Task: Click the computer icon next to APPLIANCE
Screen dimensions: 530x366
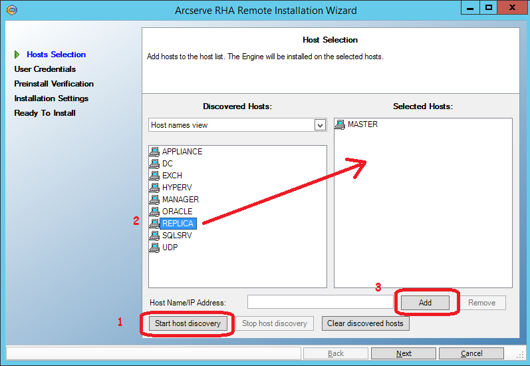Action: [154, 152]
